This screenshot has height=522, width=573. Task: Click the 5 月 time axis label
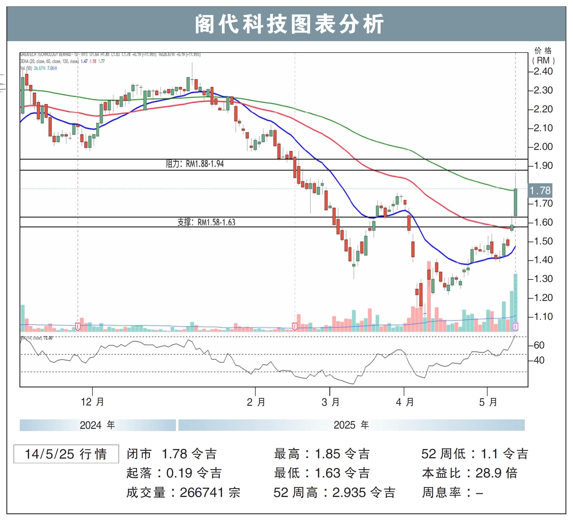click(x=488, y=402)
